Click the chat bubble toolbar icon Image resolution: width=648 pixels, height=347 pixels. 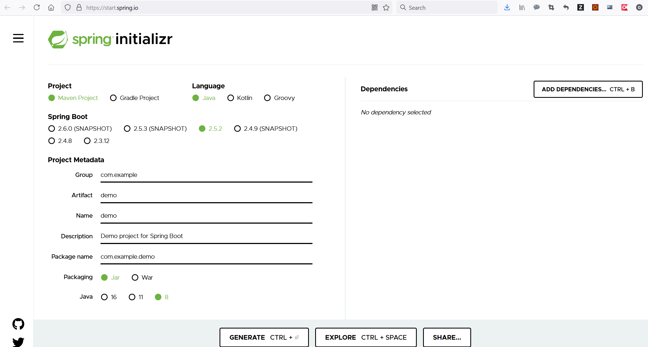pyautogui.click(x=537, y=8)
